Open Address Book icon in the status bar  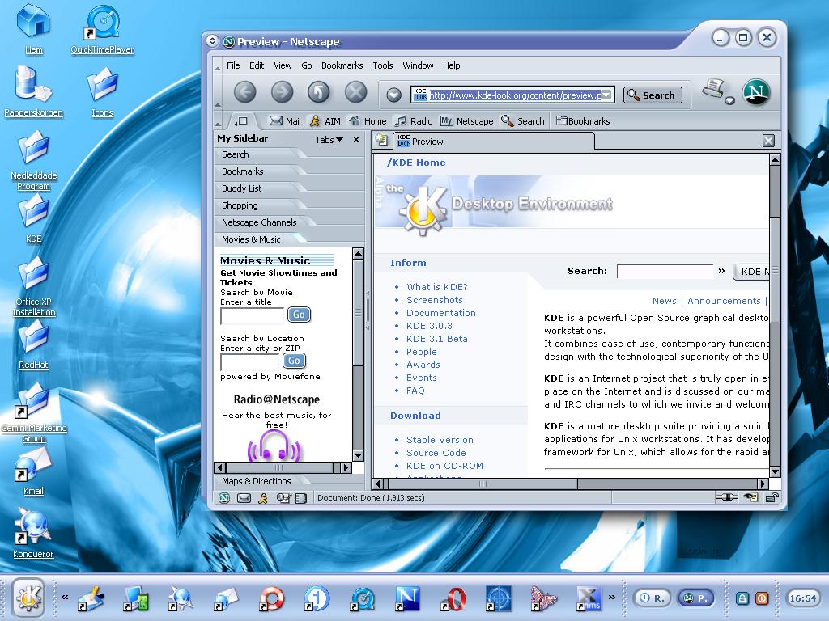click(x=301, y=498)
